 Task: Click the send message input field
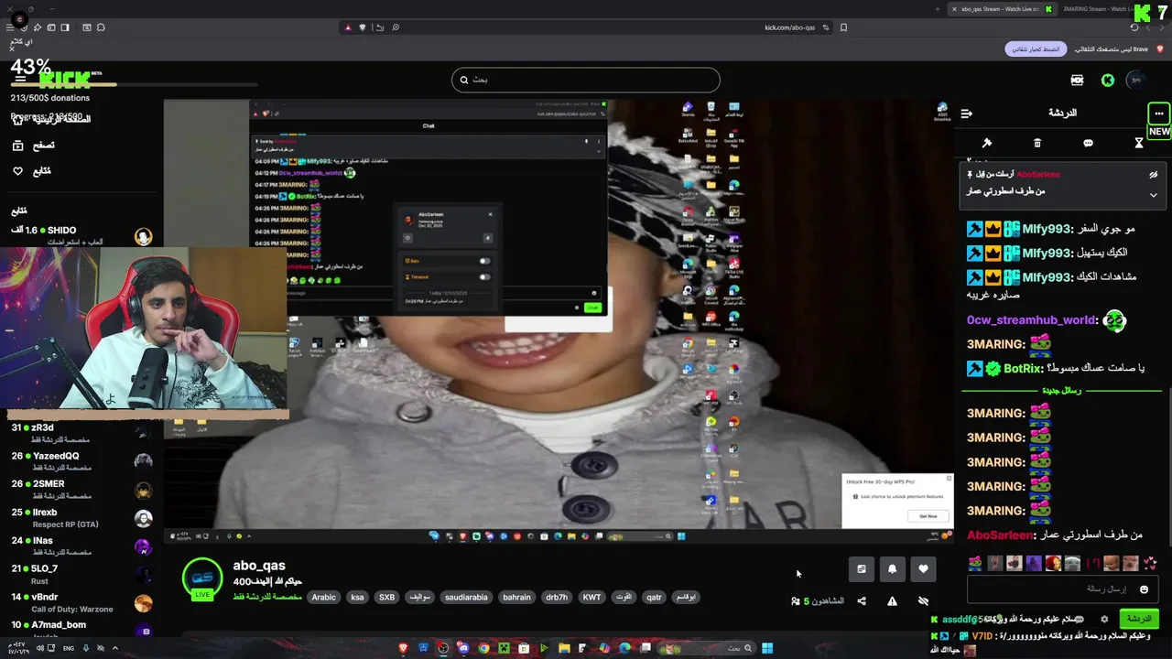coord(1062,589)
